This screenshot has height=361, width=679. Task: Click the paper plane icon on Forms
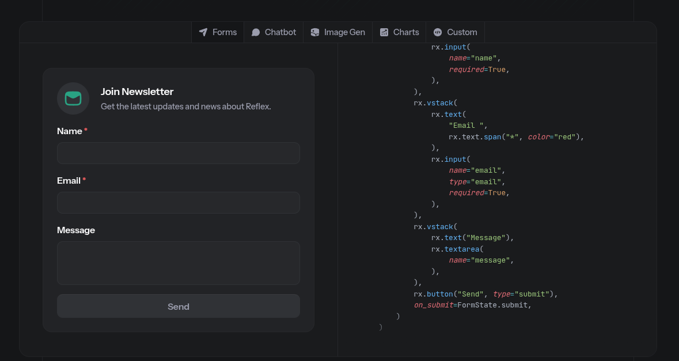[203, 32]
